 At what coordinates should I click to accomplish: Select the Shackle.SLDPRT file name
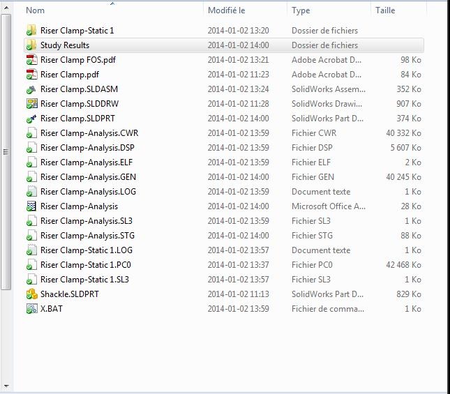click(x=70, y=294)
